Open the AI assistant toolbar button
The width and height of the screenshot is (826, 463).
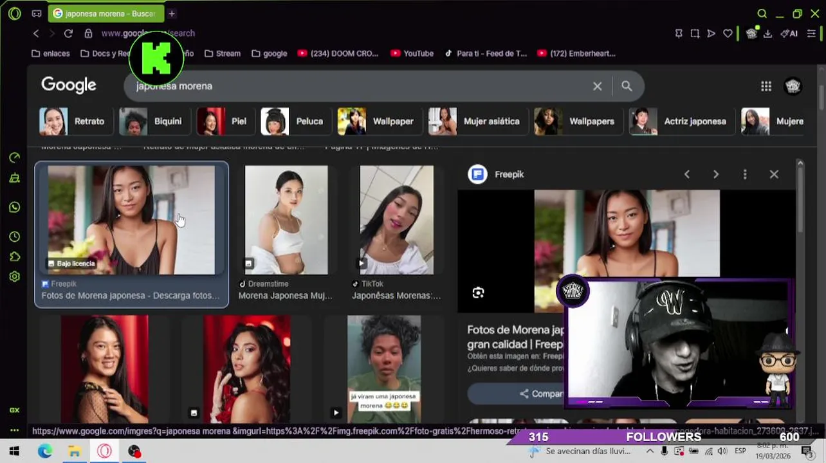[789, 33]
